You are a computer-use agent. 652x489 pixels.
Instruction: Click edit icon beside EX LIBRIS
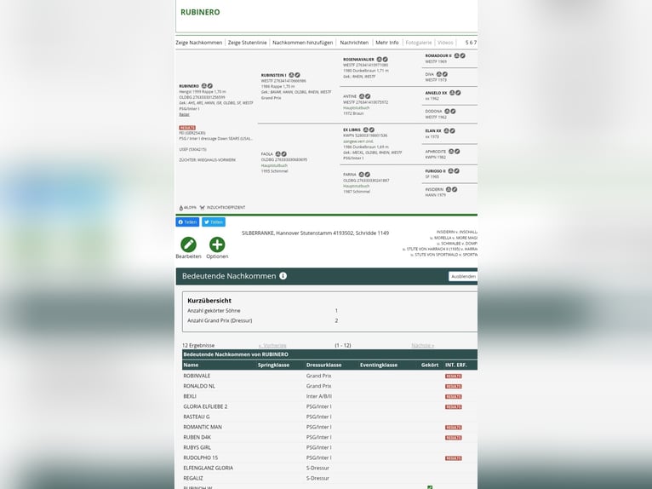tap(372, 129)
